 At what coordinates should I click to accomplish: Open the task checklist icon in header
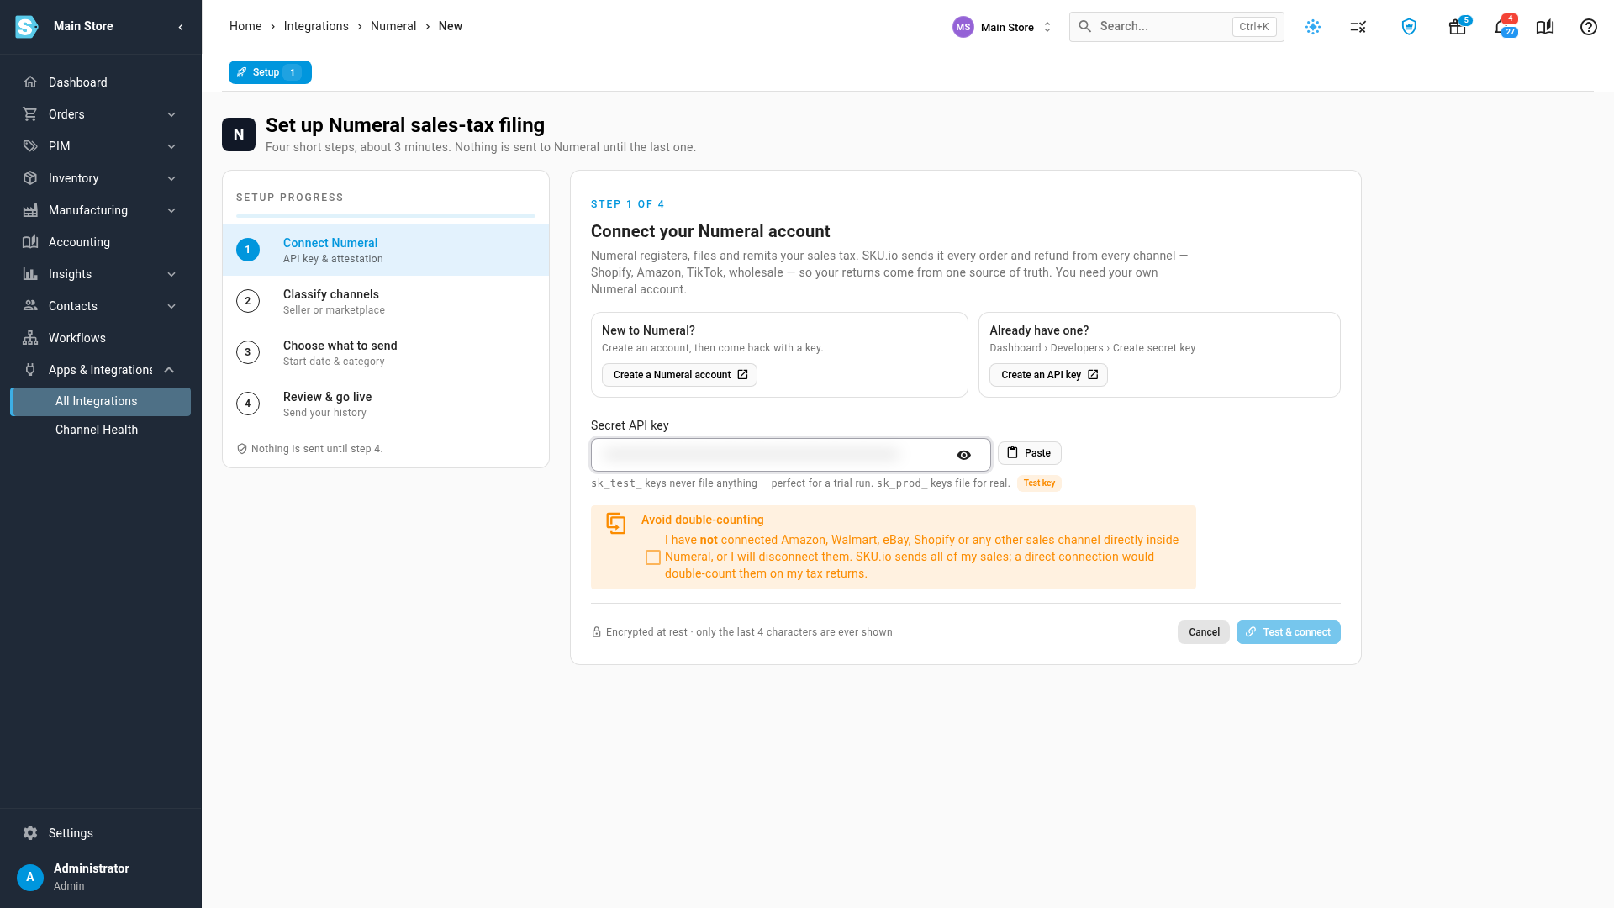pyautogui.click(x=1358, y=27)
